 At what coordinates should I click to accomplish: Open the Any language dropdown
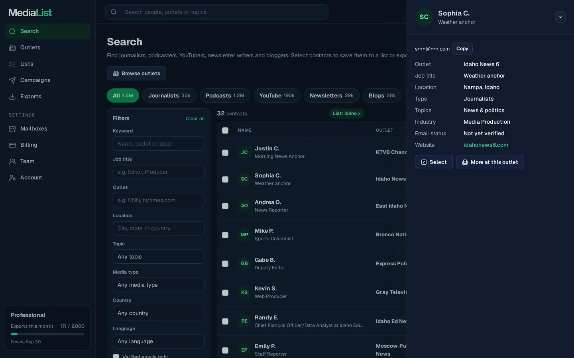(159, 341)
